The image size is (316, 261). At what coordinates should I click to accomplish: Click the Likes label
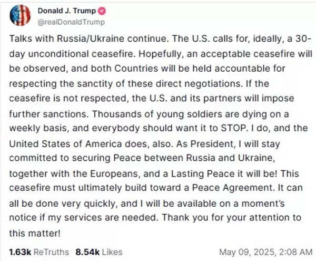pyautogui.click(x=112, y=252)
